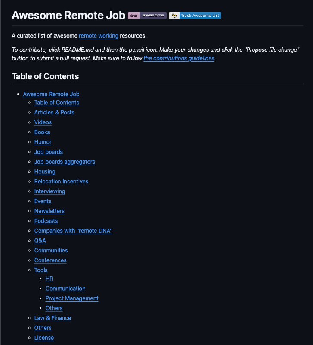313x345 pixels.
Task: Open Companies with "remote DNA" link
Action: coord(73,231)
